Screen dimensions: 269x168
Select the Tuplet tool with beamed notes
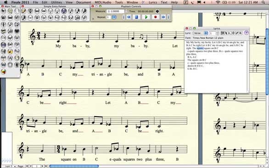click(10, 31)
